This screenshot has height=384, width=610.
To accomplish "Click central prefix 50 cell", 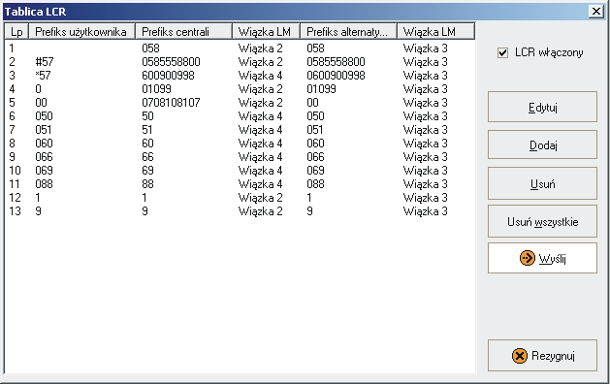I will tap(147, 116).
